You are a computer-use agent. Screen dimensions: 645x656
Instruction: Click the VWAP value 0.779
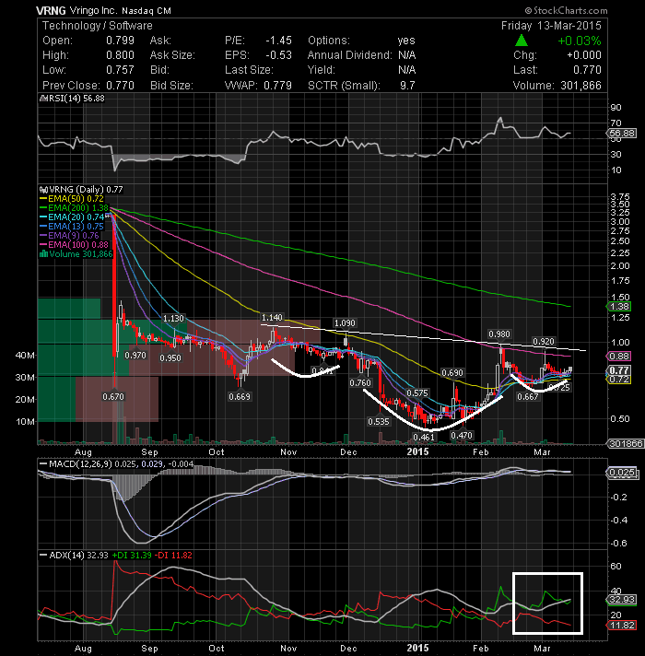pyautogui.click(x=277, y=86)
